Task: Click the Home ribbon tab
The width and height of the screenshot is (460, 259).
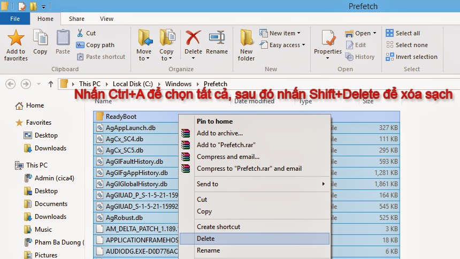Action: pyautogui.click(x=45, y=19)
